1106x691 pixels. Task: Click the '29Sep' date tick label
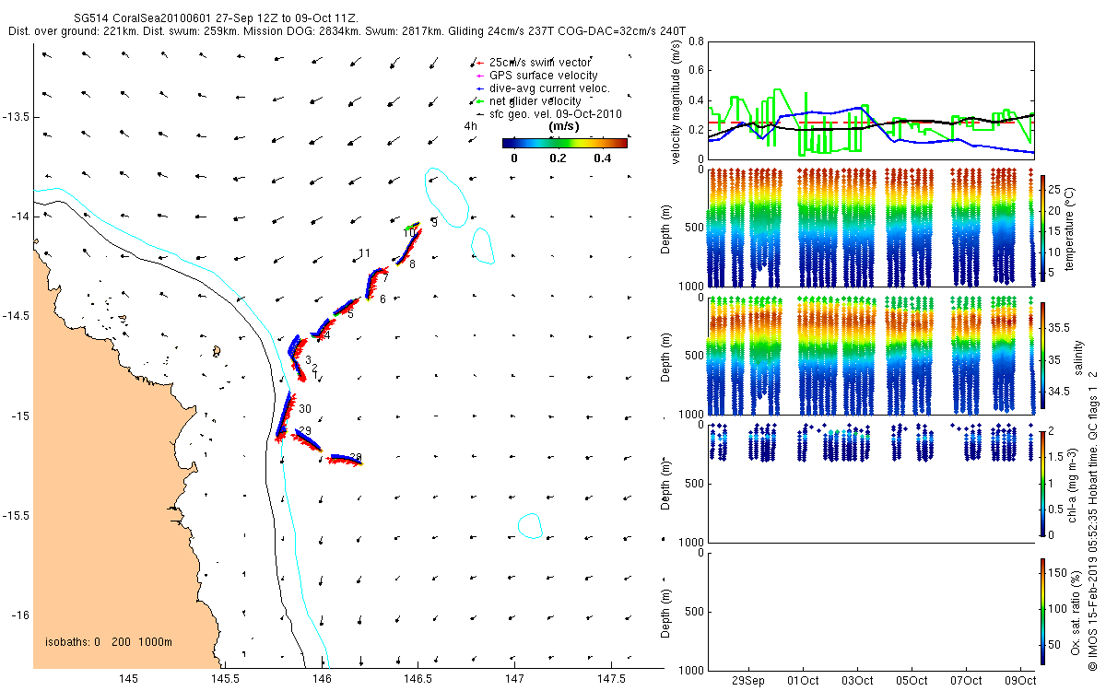tap(748, 680)
